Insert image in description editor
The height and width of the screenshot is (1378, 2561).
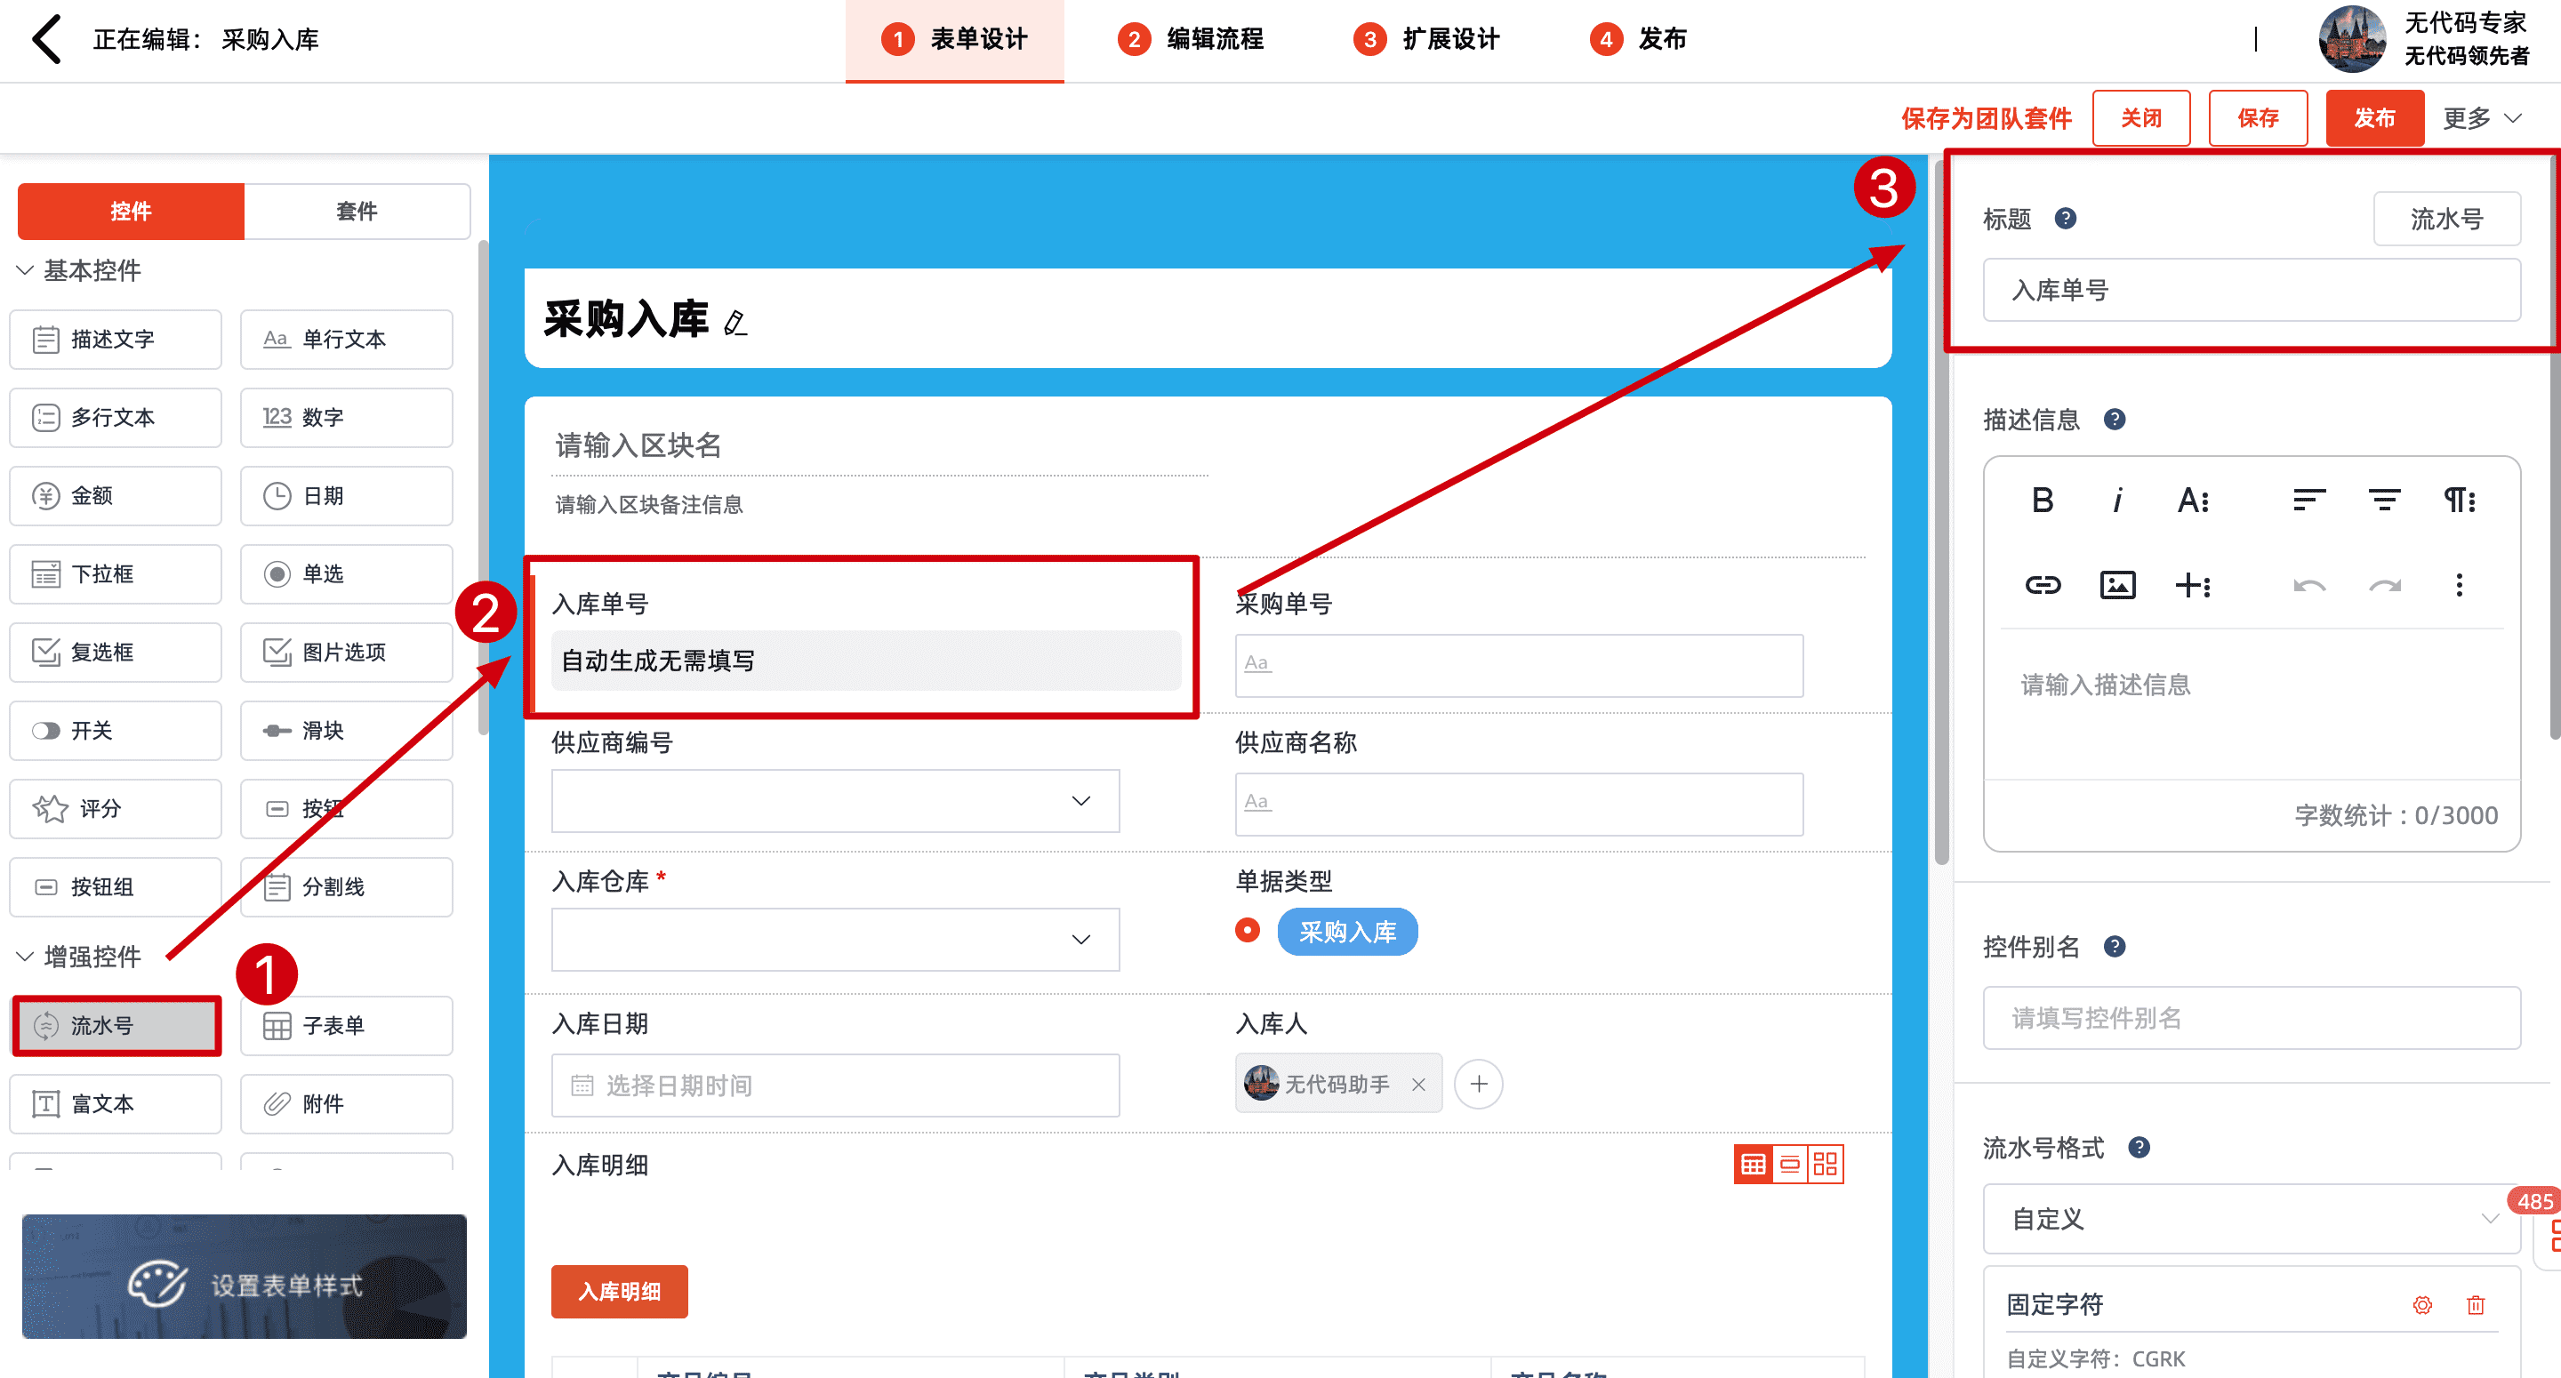click(2116, 585)
